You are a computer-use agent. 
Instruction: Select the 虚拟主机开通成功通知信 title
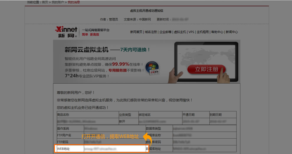point(147,11)
